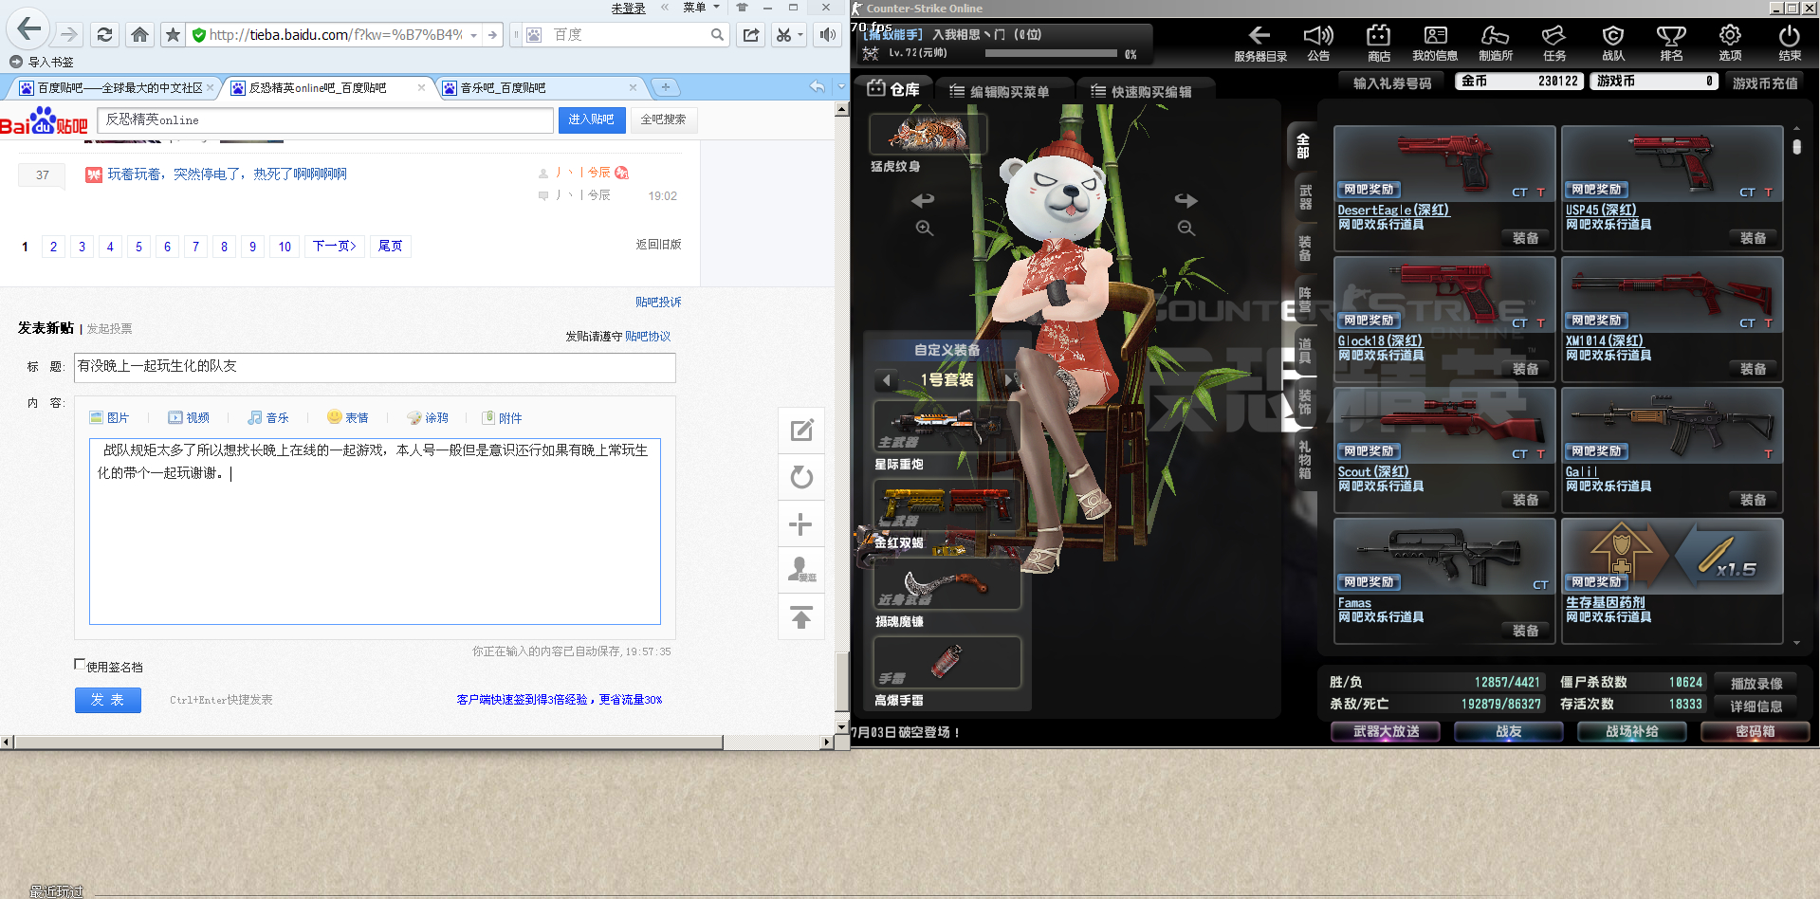Toggle the 使用签名档 checkbox
The height and width of the screenshot is (899, 1820).
[80, 665]
